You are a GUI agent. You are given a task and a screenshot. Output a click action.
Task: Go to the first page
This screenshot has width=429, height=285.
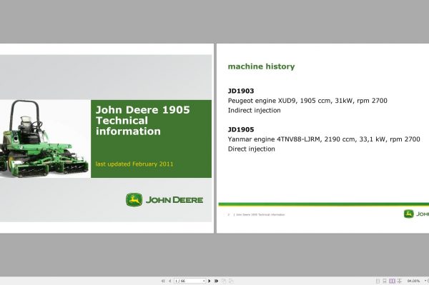click(163, 281)
